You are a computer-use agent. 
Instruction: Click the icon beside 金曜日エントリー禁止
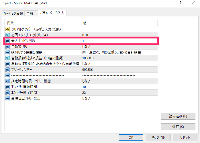click(x=8, y=98)
